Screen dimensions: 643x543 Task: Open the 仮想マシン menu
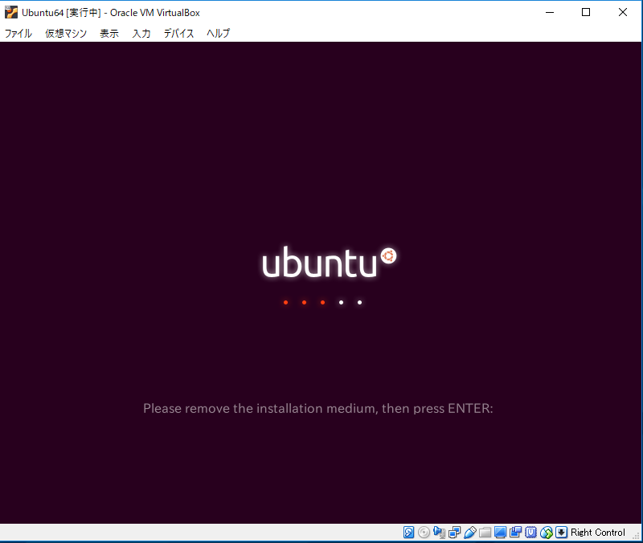click(x=66, y=33)
